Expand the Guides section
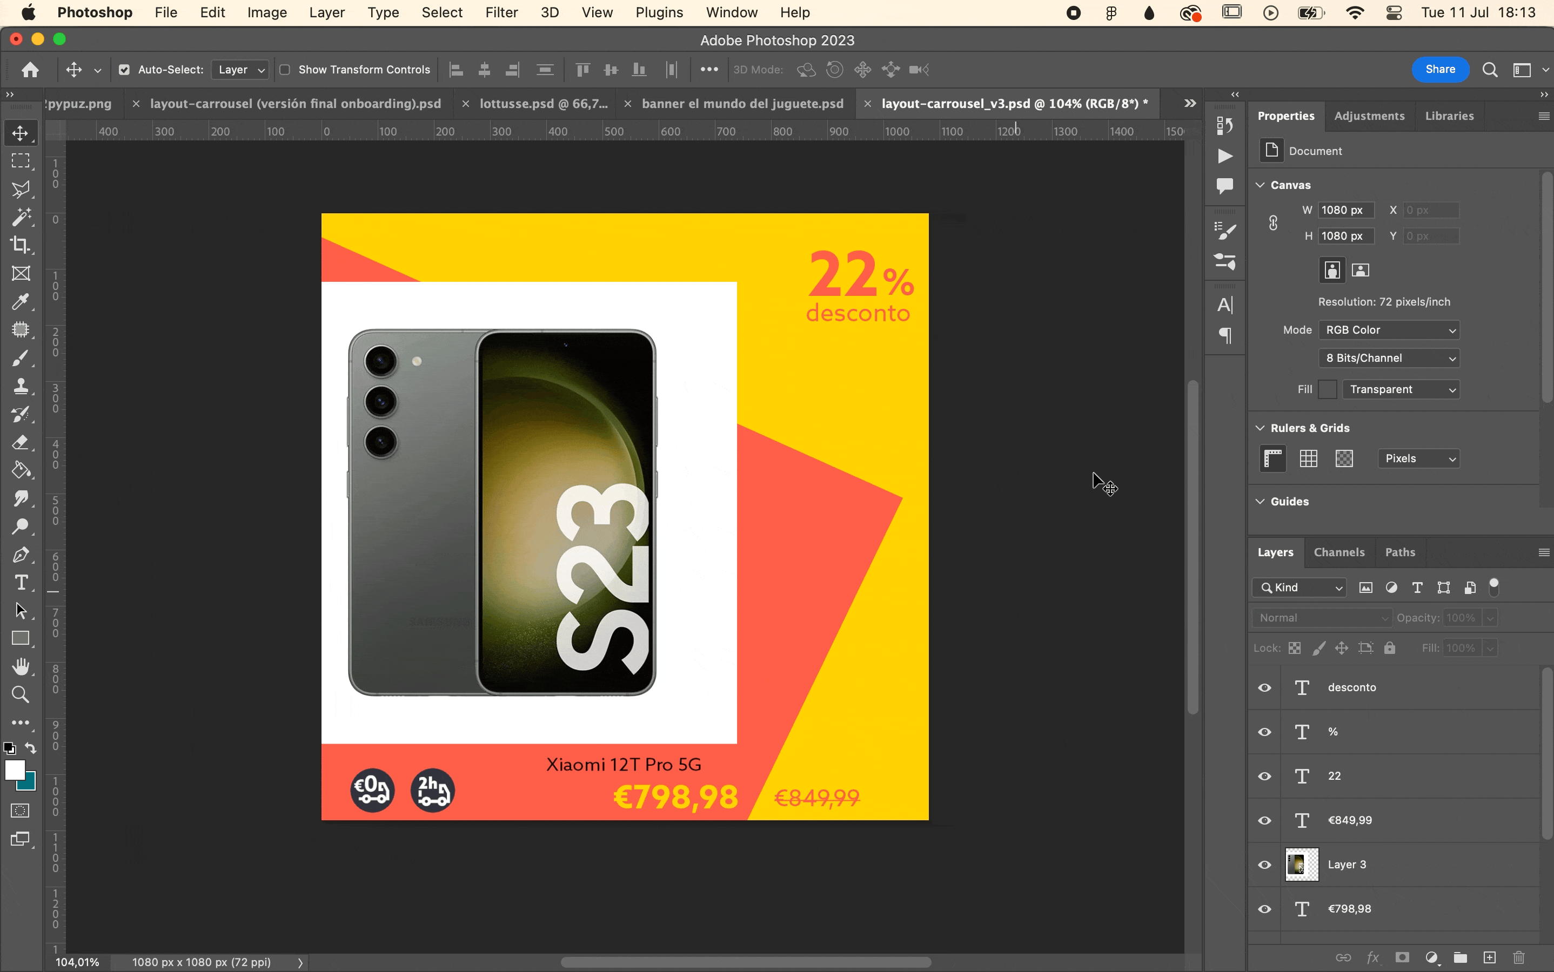Image resolution: width=1554 pixels, height=972 pixels. tap(1260, 501)
